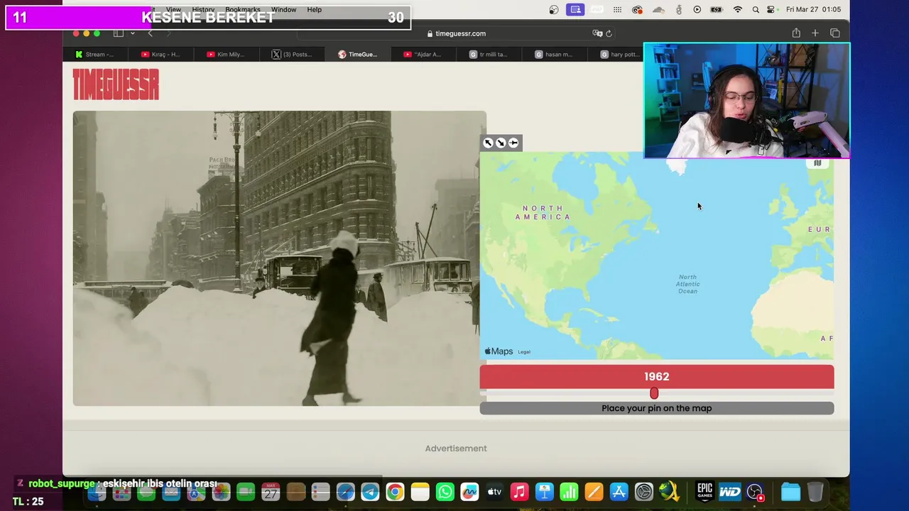
Task: Open Control Center from menu bar
Action: 771,9
